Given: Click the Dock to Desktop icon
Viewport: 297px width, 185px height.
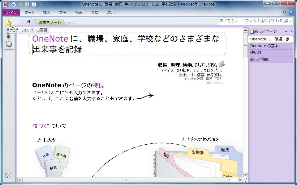Looking at the screenshot, I should pyautogui.click(x=27, y=4).
